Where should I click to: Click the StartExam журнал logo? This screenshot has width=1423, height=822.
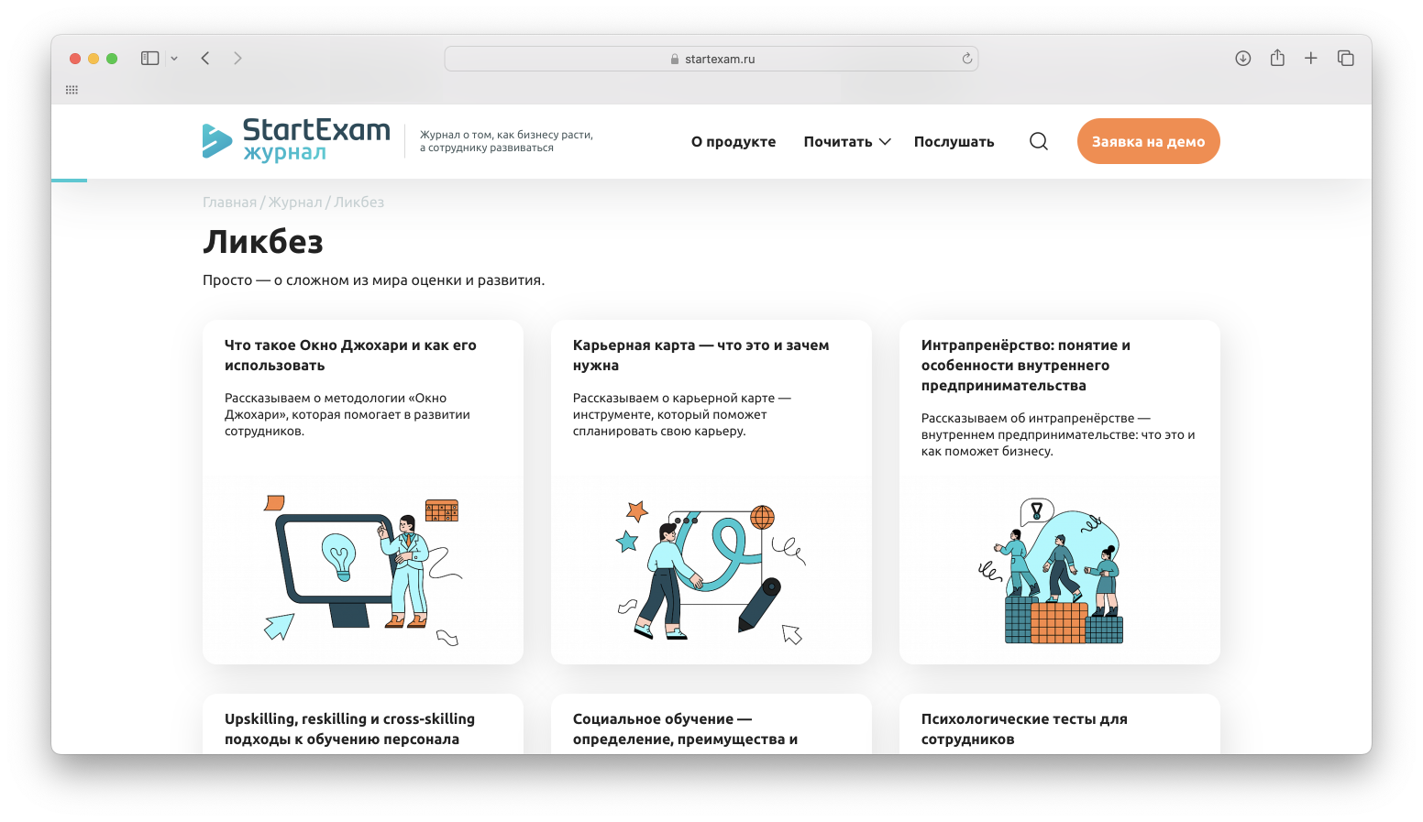[296, 140]
